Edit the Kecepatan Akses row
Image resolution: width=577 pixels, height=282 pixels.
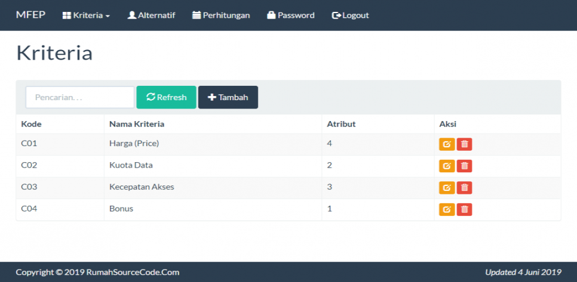point(447,188)
